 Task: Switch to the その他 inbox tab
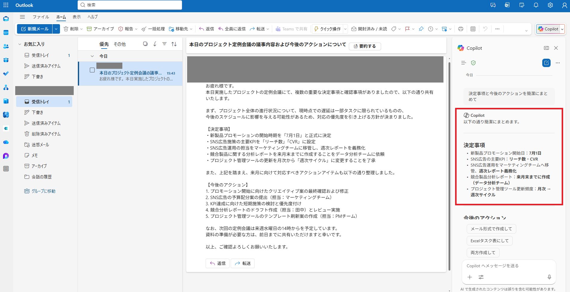[x=120, y=44]
